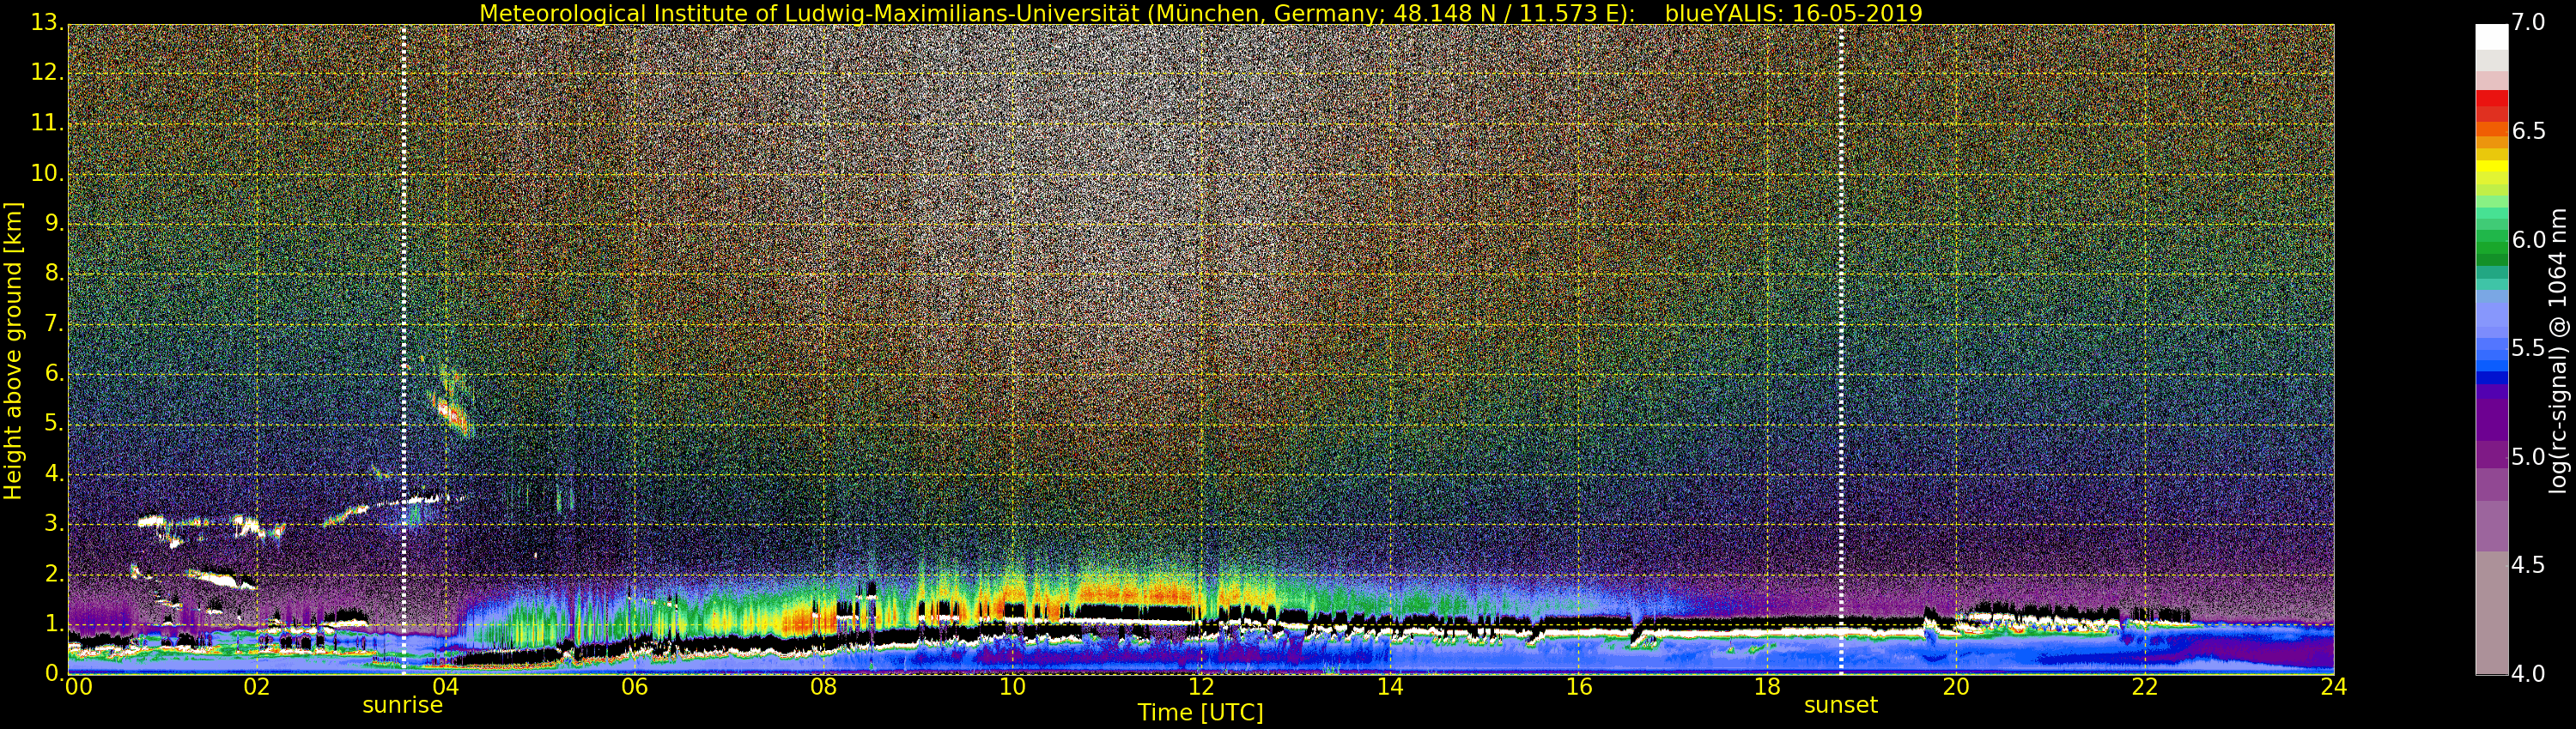Click the height axis tick '12.'
The image size is (2576, 729).
(x=46, y=73)
